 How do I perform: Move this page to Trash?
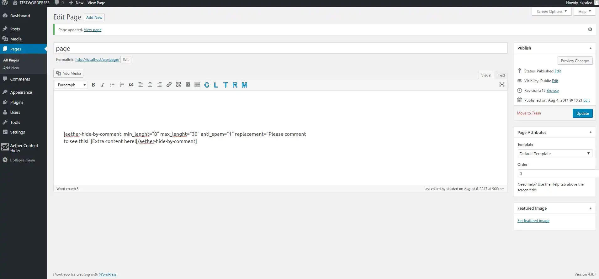(529, 113)
